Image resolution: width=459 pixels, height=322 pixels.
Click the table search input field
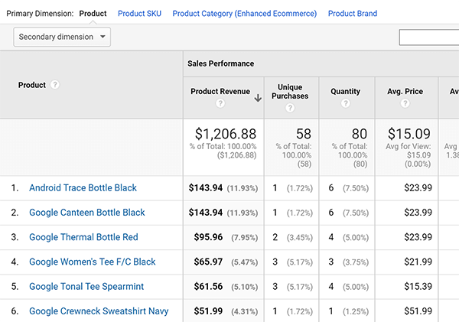(429, 37)
